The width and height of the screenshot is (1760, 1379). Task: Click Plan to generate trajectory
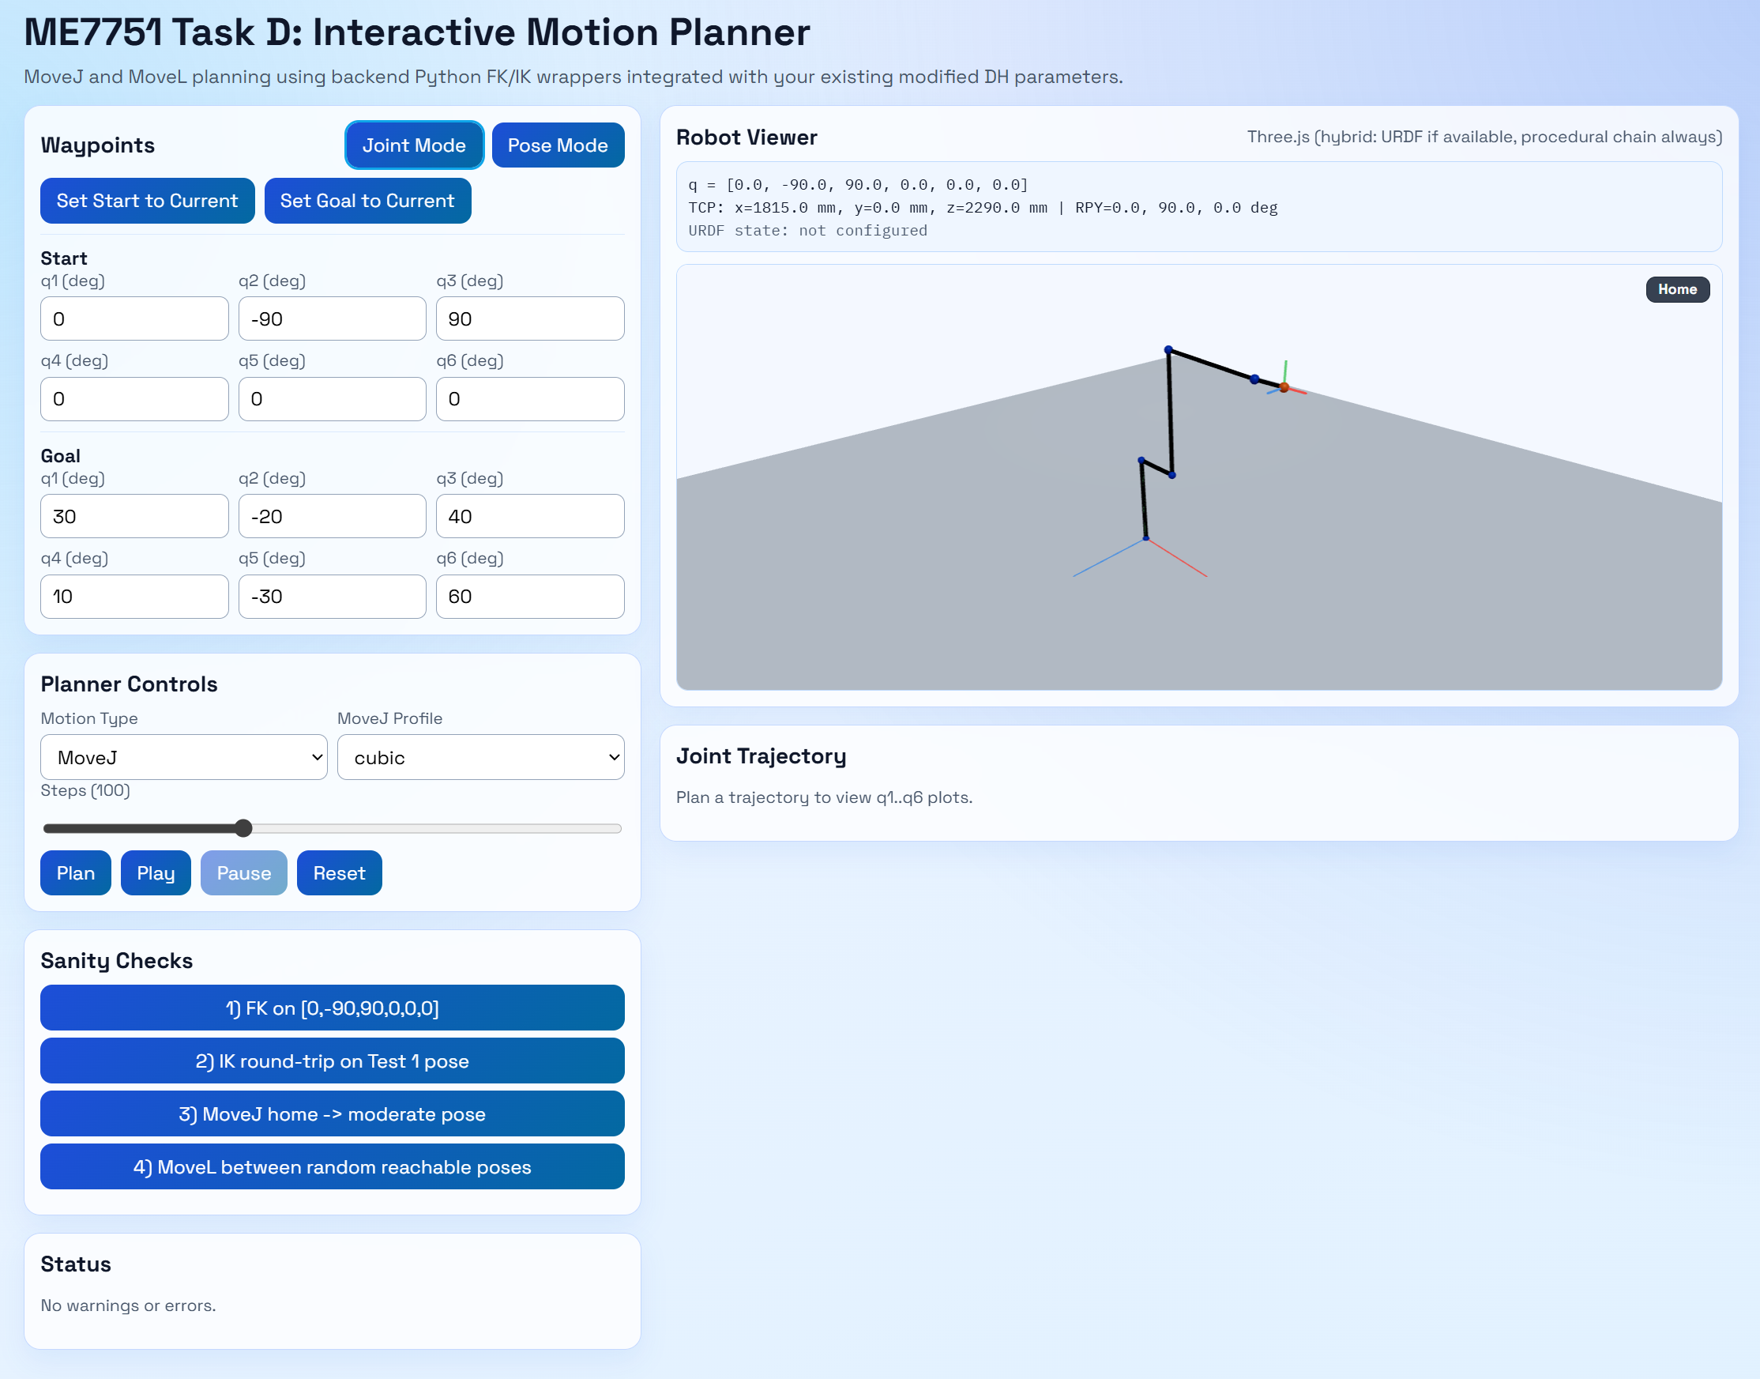pos(74,872)
